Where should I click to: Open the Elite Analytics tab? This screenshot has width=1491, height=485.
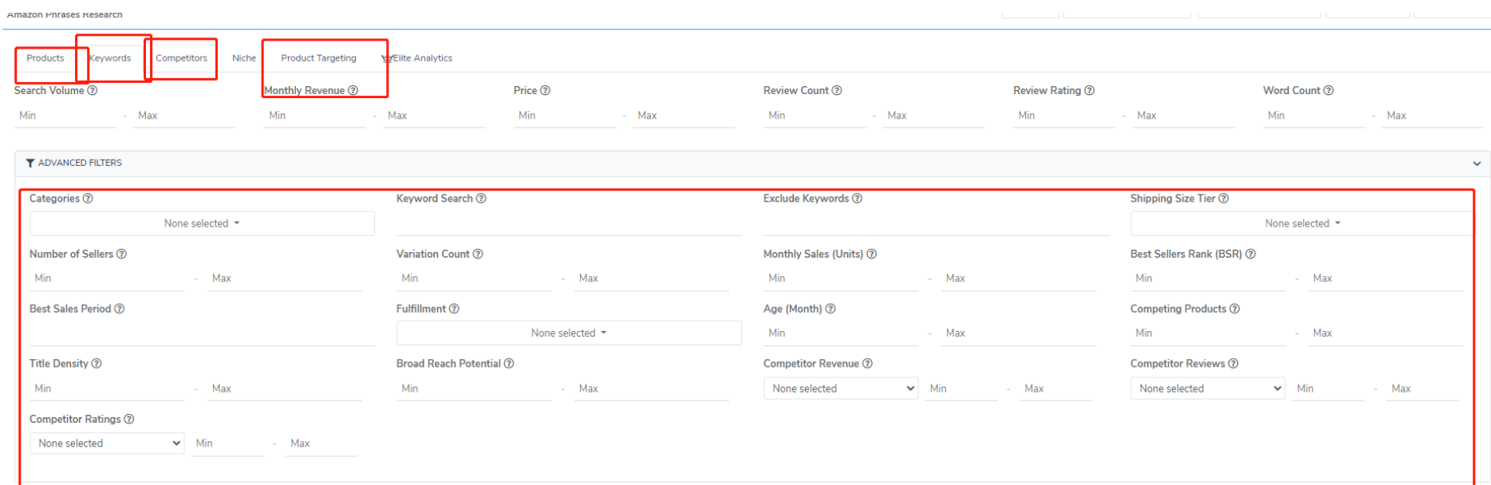(421, 58)
